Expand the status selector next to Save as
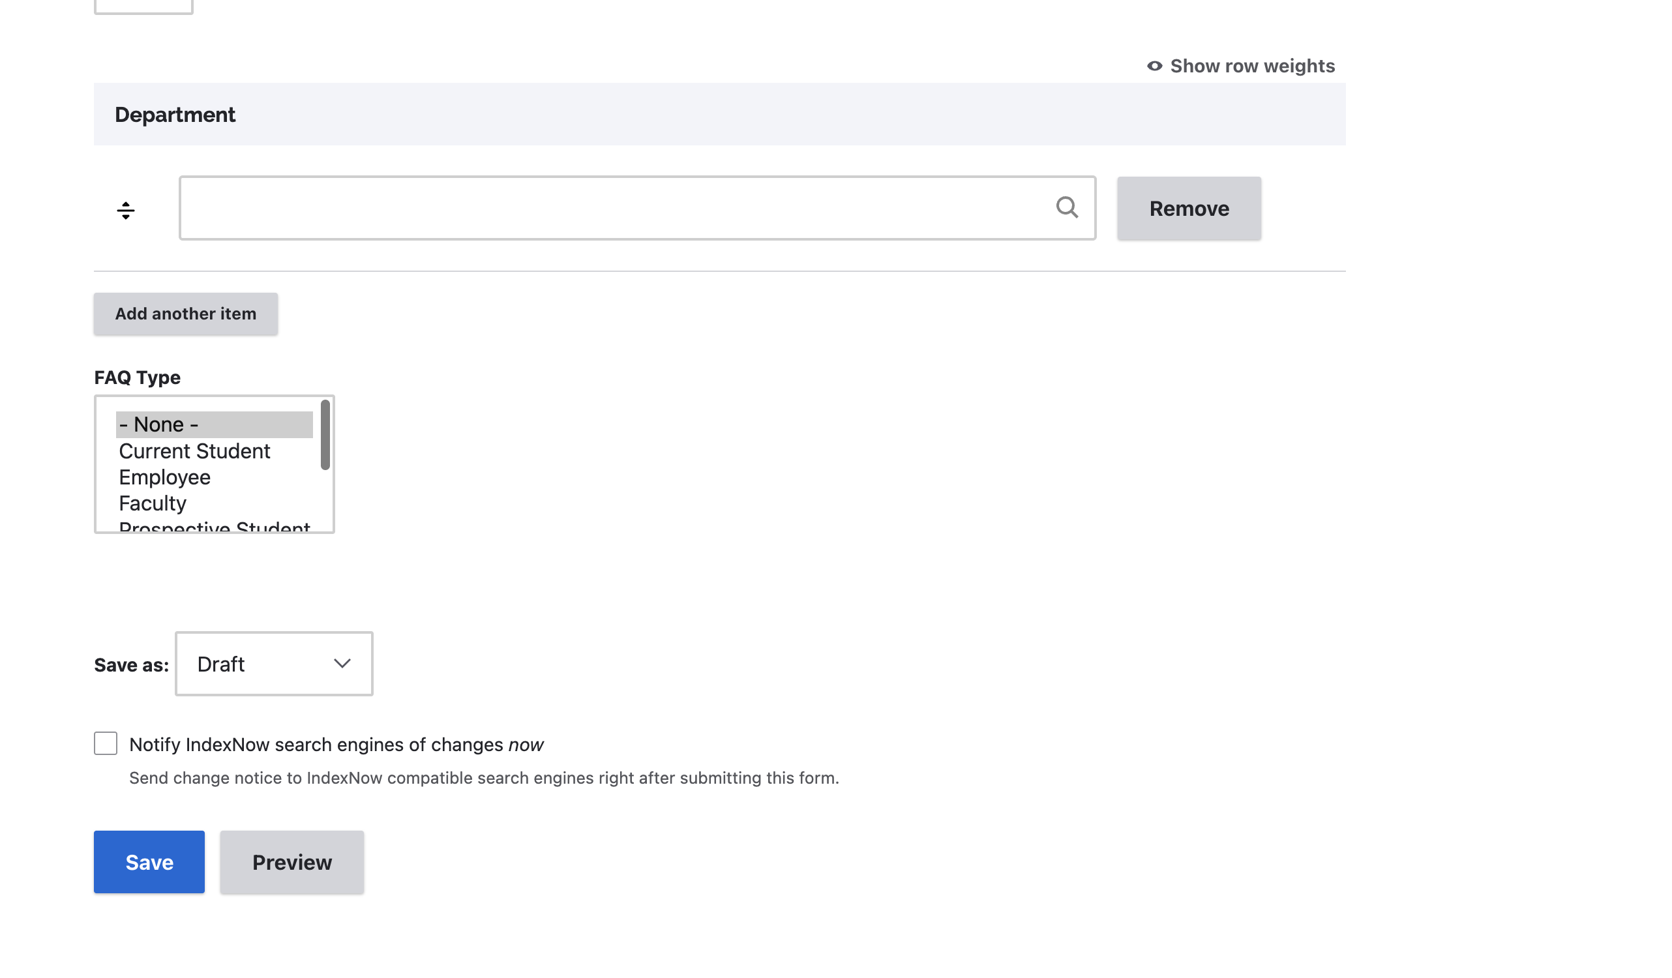Image resolution: width=1672 pixels, height=978 pixels. tap(341, 664)
